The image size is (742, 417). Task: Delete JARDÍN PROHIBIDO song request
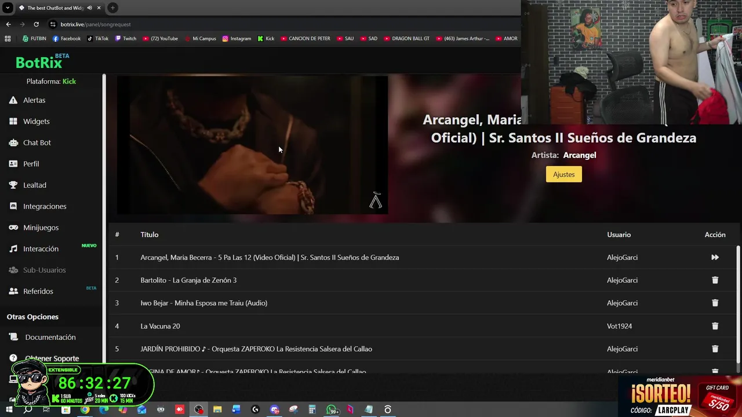(x=715, y=349)
